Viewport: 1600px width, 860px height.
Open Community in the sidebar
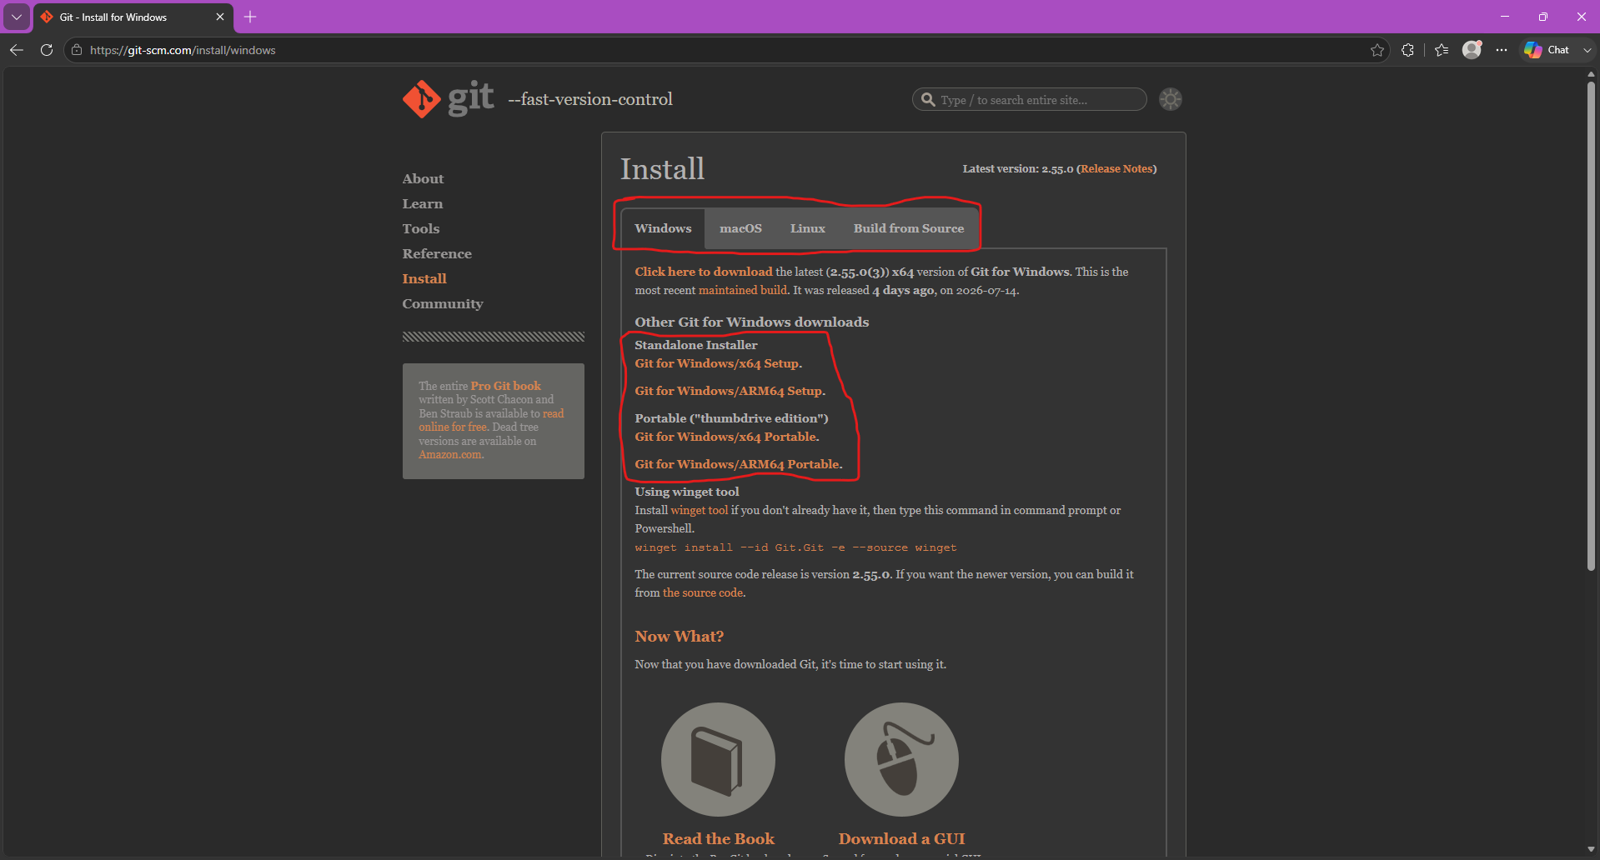[x=443, y=303]
